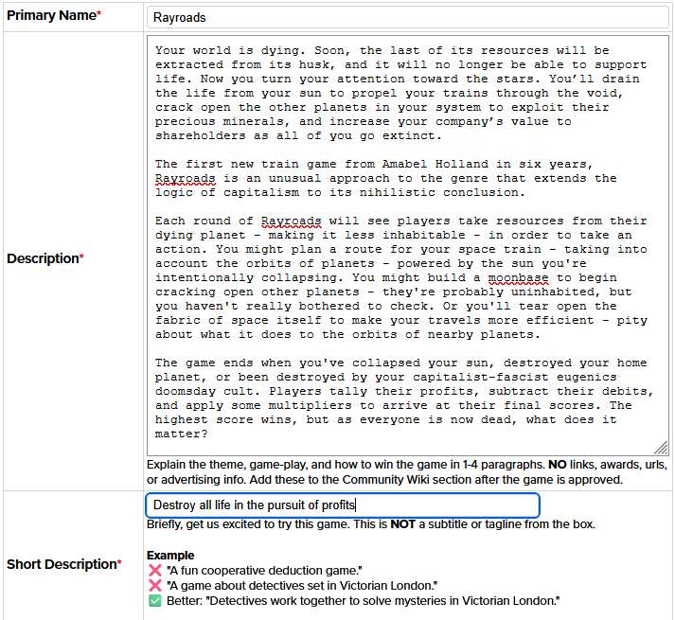Click the resize handle of the Description textarea
Screen dimensions: 675x620
pos(661,449)
